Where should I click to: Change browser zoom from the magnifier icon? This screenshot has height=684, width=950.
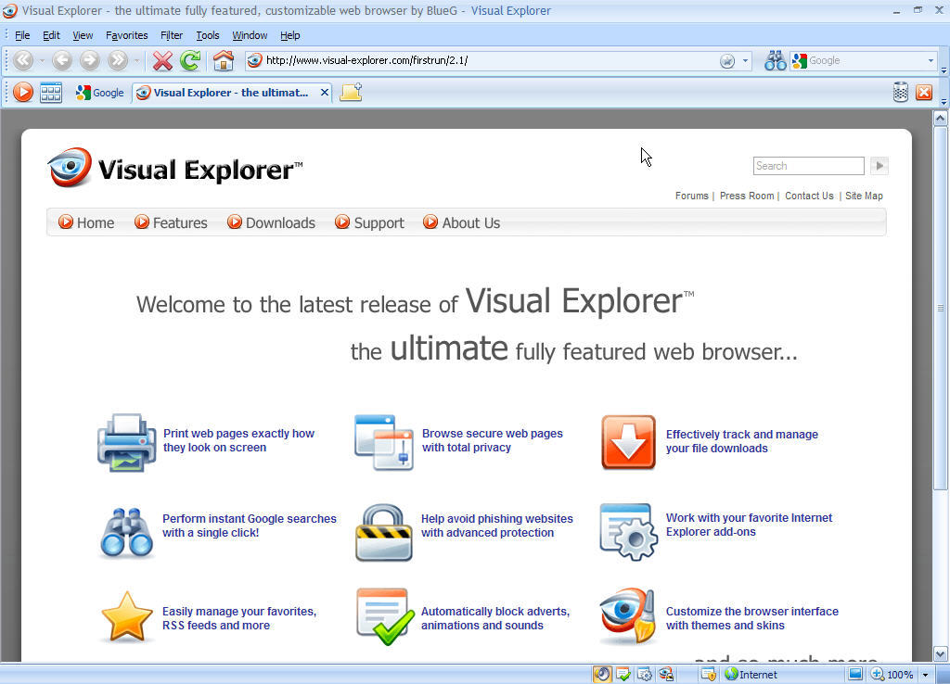[x=878, y=674]
